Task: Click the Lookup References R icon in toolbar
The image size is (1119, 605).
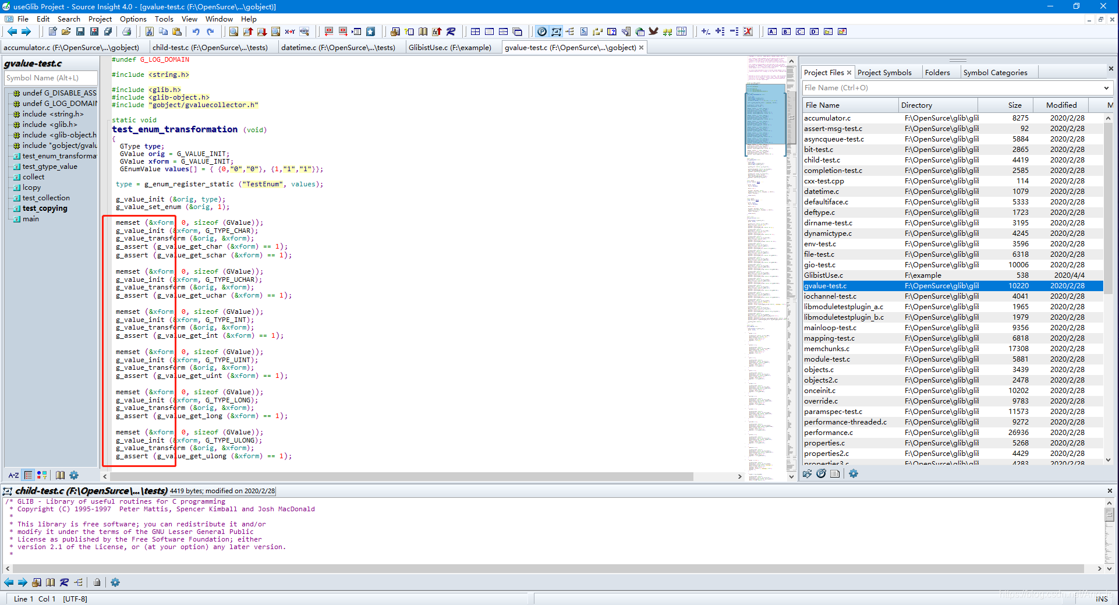Action: coord(451,31)
